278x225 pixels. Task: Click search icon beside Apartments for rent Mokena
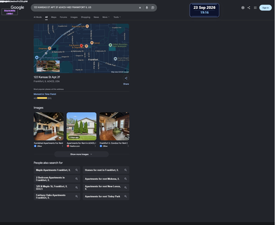tap(126, 179)
